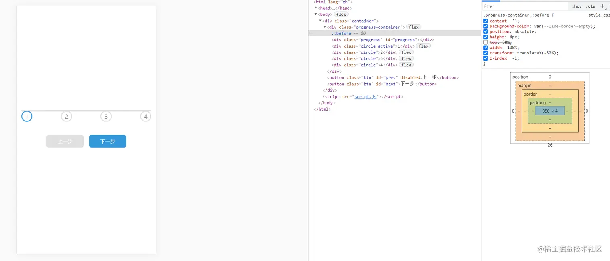This screenshot has width=610, height=261.
Task: Click flex badge on circle 3 row
Action: [x=406, y=58]
